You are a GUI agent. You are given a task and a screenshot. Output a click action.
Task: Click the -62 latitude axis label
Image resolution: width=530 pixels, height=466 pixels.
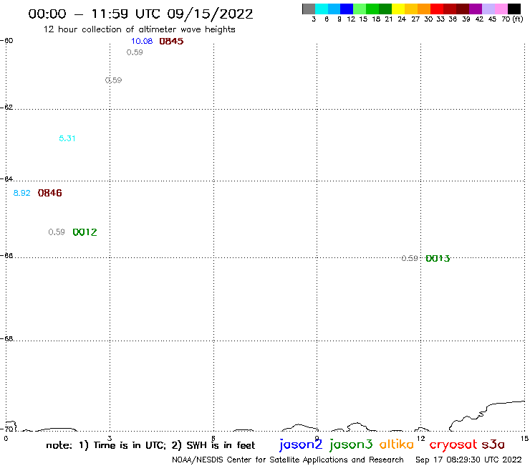click(x=6, y=108)
